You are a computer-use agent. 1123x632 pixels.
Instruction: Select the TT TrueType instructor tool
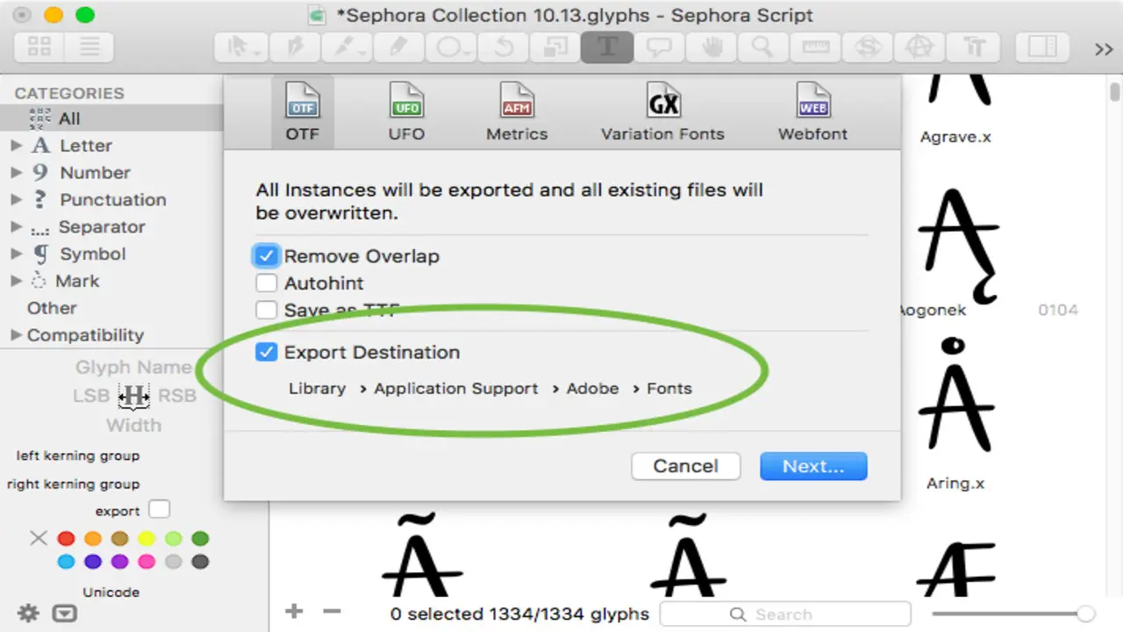pos(973,47)
